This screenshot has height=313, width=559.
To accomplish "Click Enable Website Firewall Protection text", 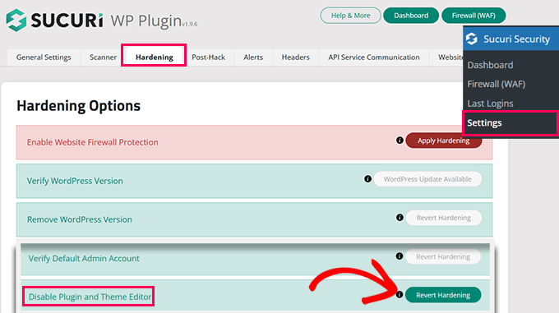I will click(x=92, y=142).
